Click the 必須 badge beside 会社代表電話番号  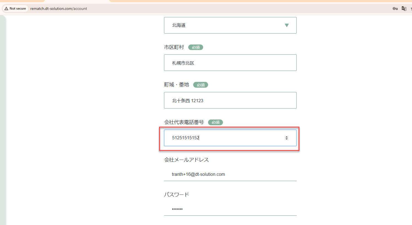tap(215, 122)
